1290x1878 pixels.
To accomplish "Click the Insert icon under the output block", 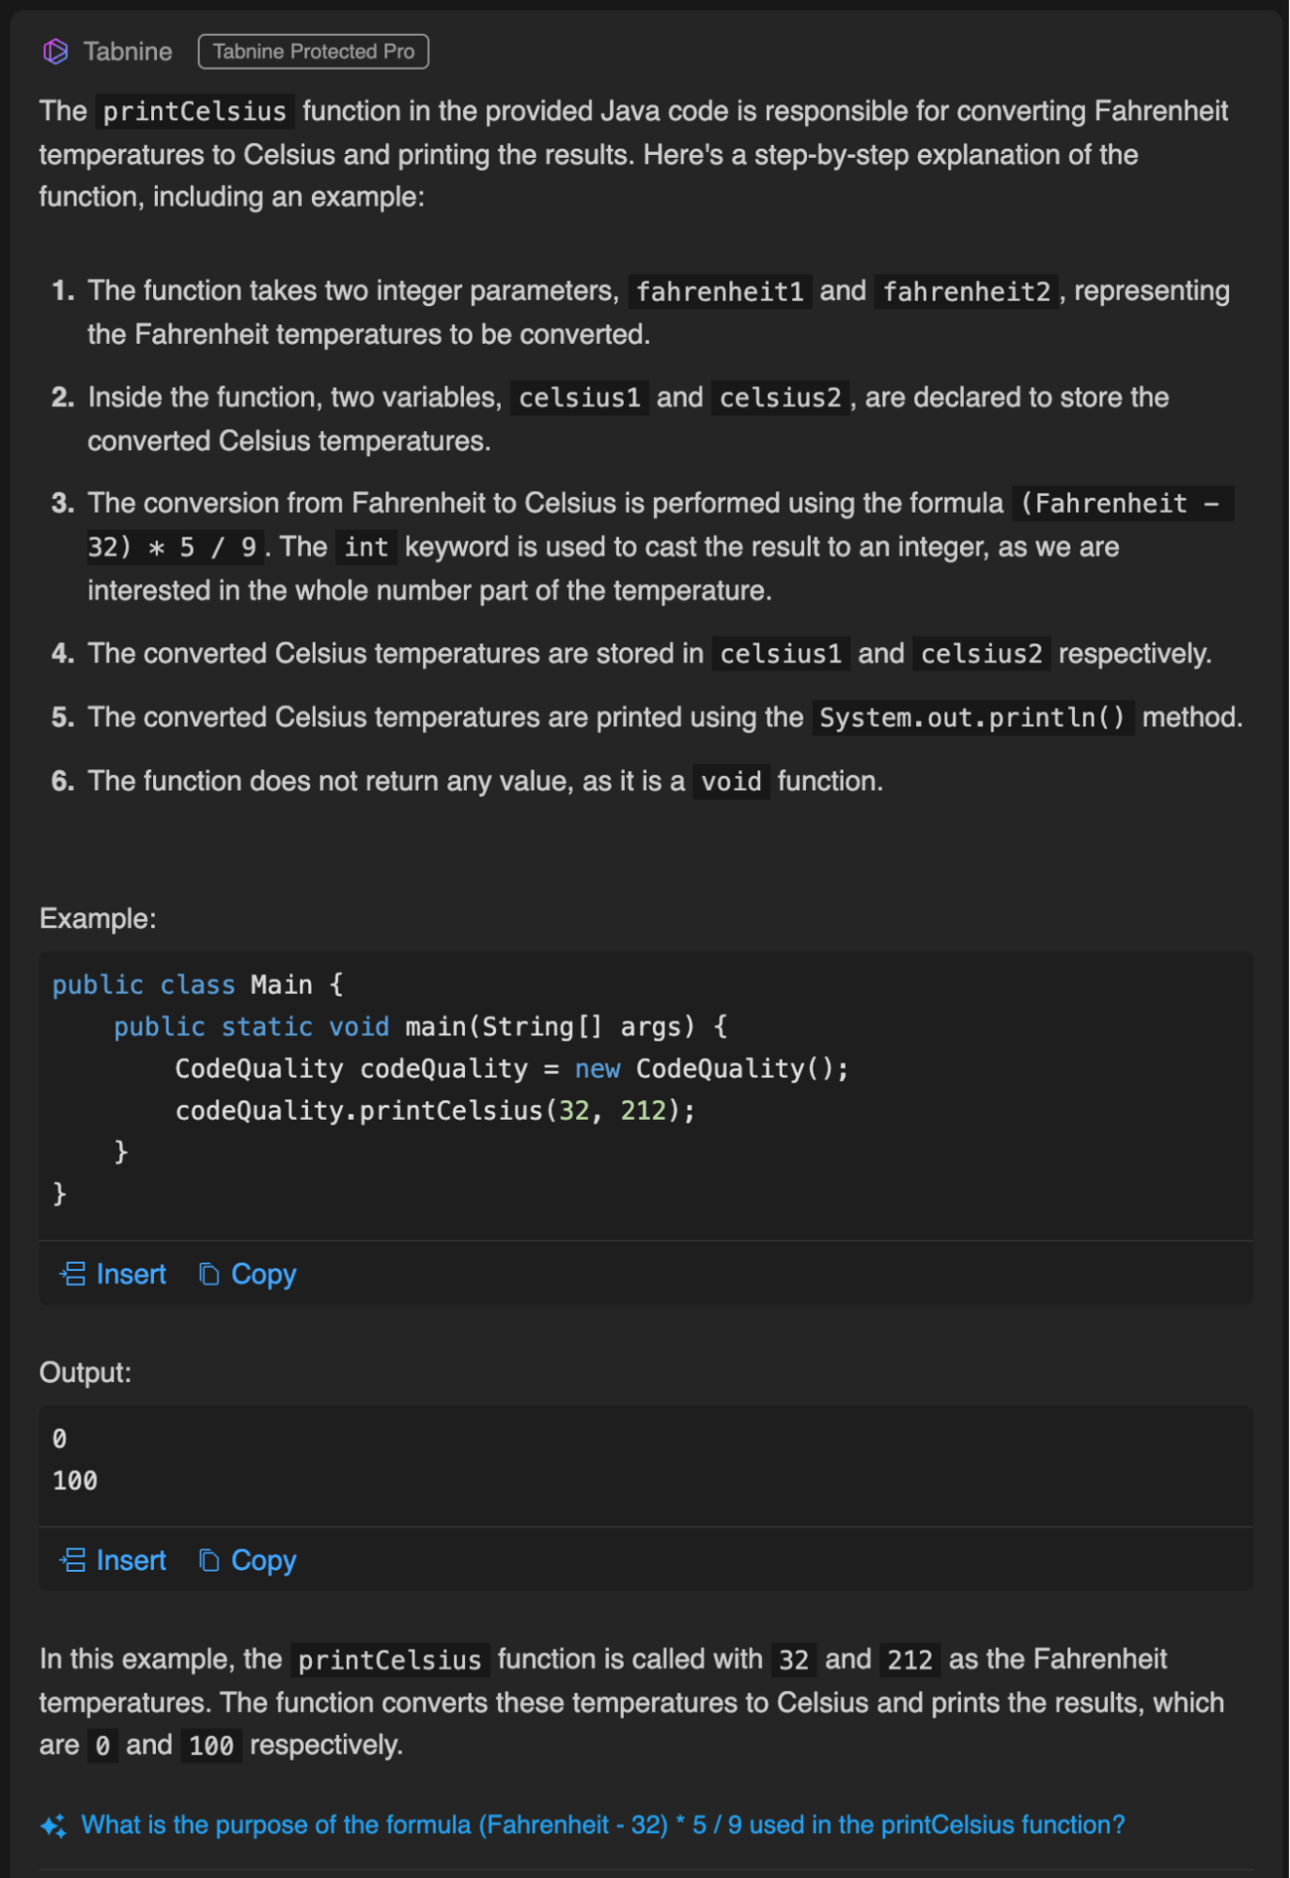I will point(73,1560).
